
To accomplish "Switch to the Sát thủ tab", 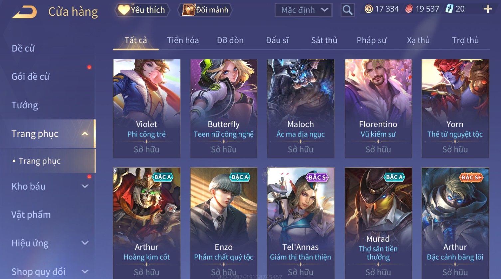I will pos(324,40).
